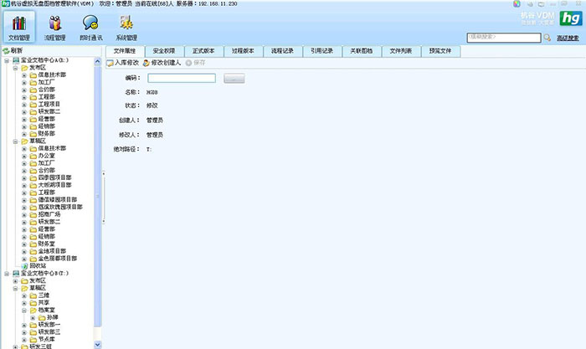Collapse 草稿区 under 实业文档中心A
Image resolution: width=586 pixels, height=349 pixels.
tap(15, 141)
